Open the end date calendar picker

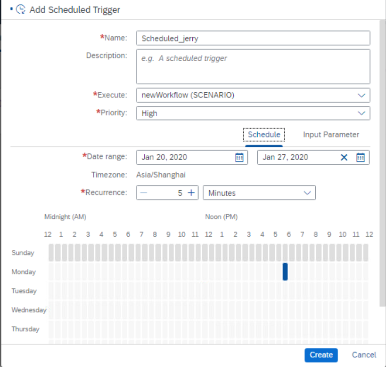361,158
